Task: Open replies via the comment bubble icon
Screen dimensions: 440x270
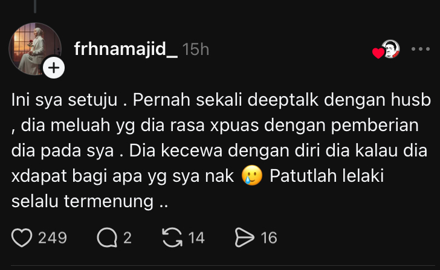Action: coord(107,238)
